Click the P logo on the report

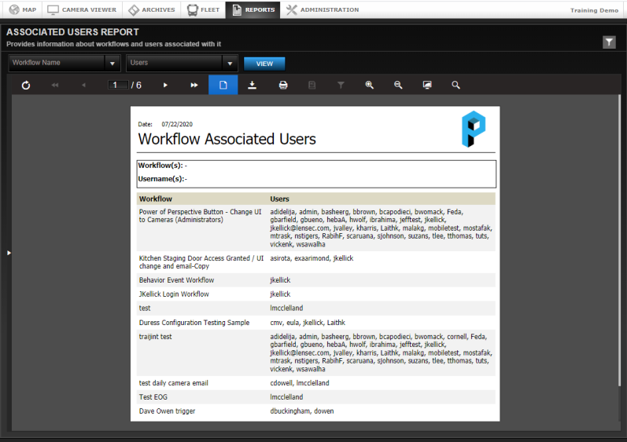[474, 129]
